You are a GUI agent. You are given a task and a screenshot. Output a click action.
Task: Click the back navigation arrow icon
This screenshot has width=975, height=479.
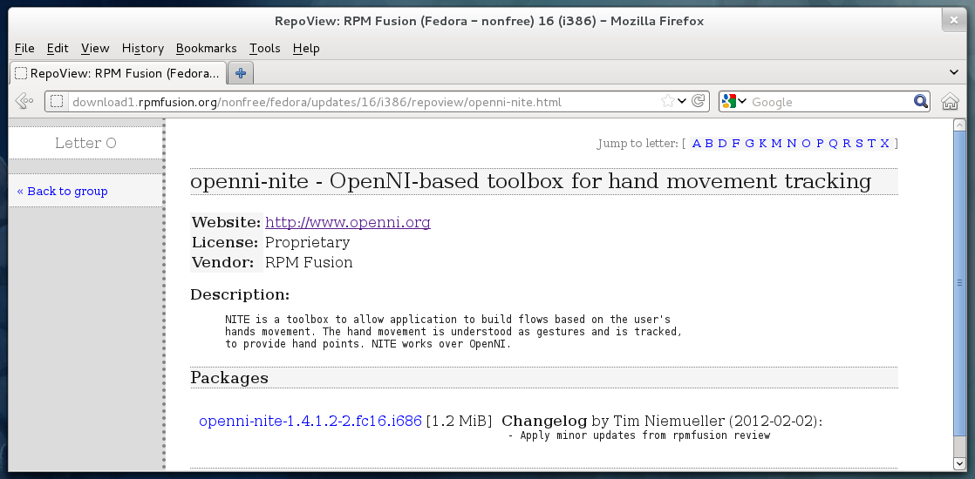coord(24,101)
